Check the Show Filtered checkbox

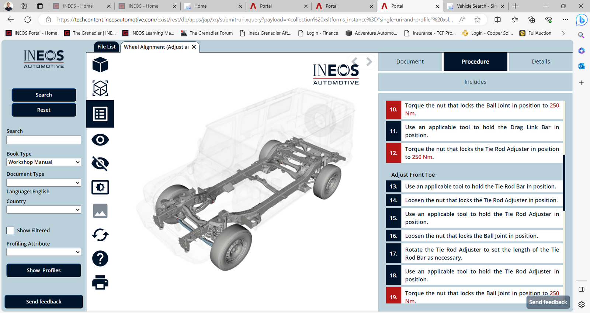(10, 230)
